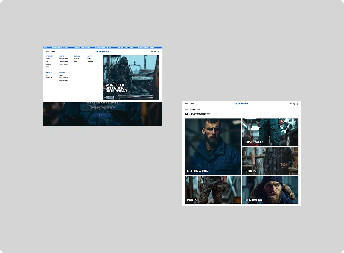This screenshot has width=344, height=253.
Task: Click Blaumann logo on All Categories page
Action: [x=241, y=104]
